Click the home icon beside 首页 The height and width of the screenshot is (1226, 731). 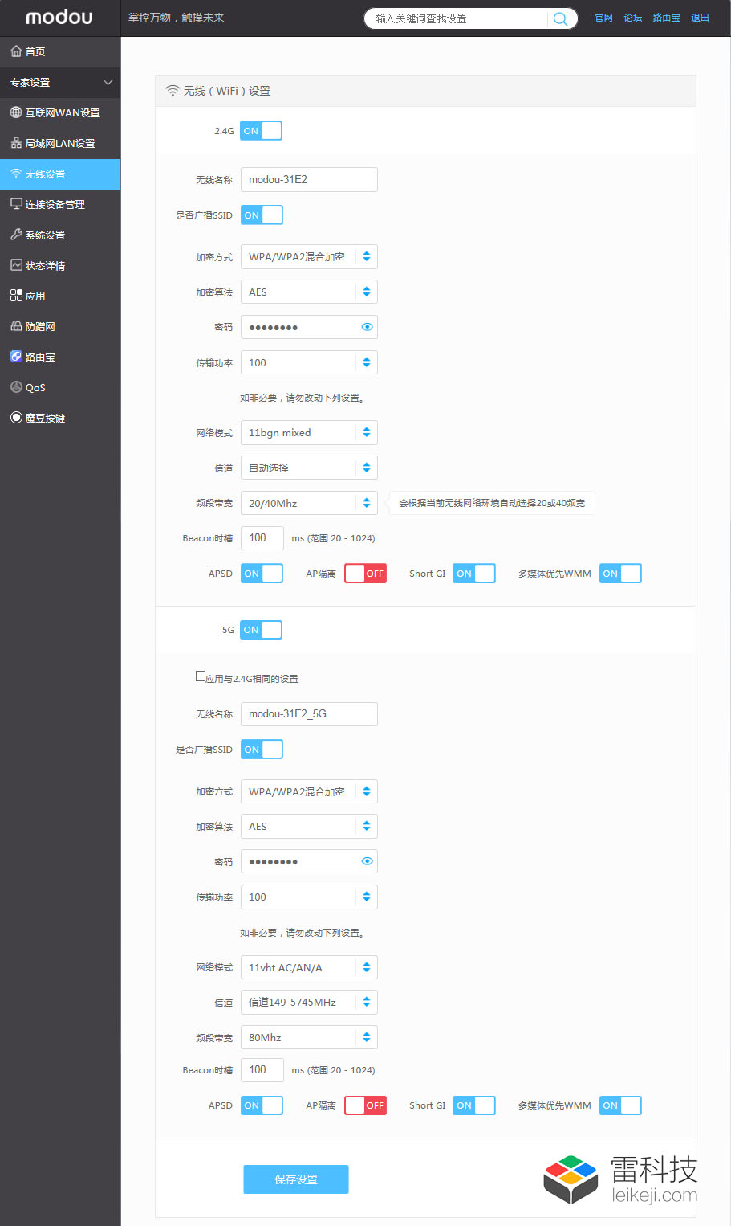pos(16,51)
